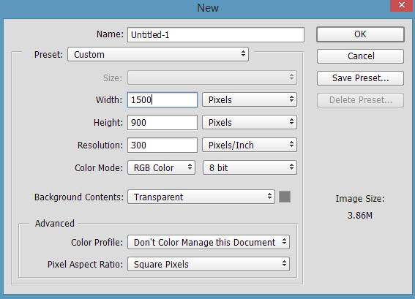Image resolution: width=415 pixels, height=299 pixels.
Task: Click the Resolution field showing 300
Action: tap(162, 145)
